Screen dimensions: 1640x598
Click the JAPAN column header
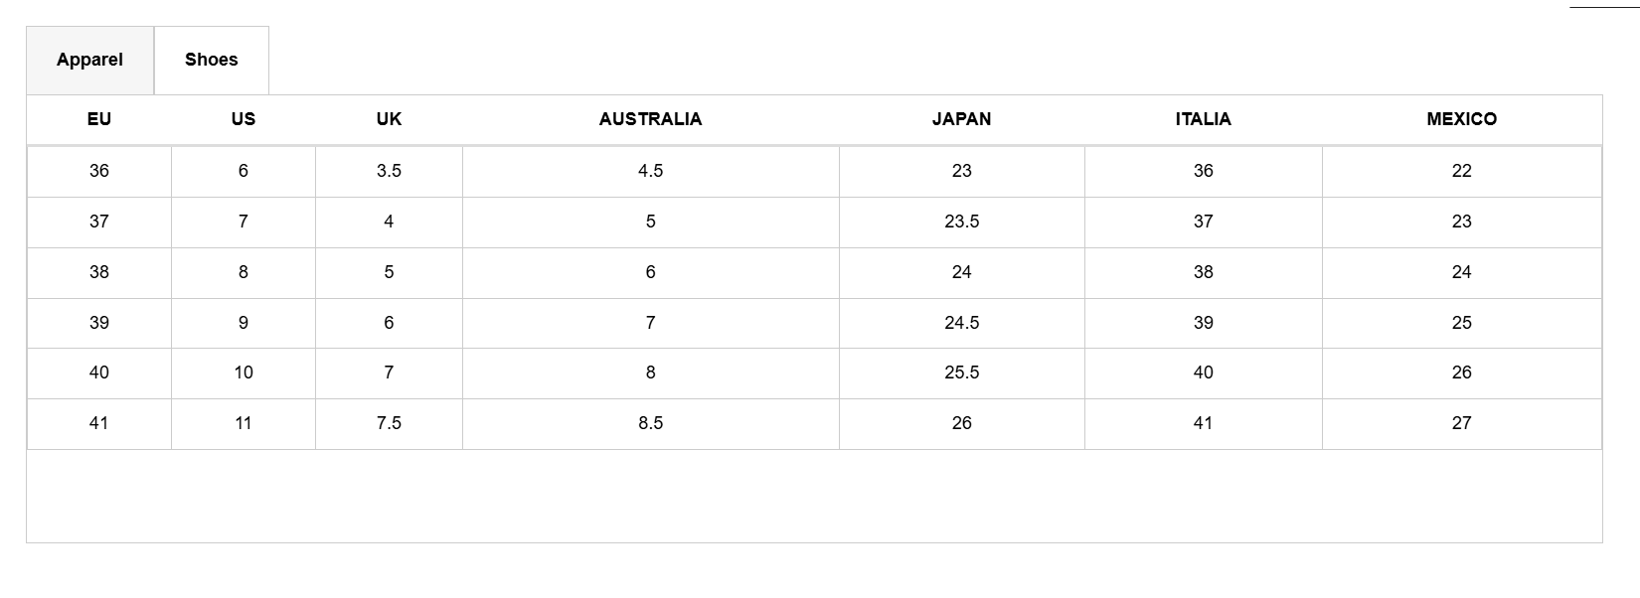click(961, 119)
